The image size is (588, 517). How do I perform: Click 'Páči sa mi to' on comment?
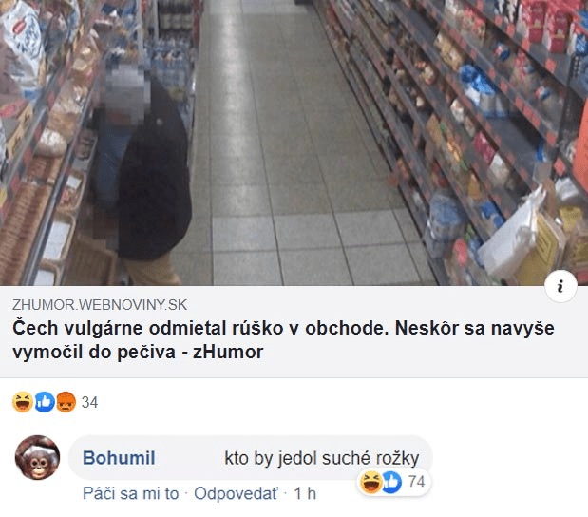(130, 493)
